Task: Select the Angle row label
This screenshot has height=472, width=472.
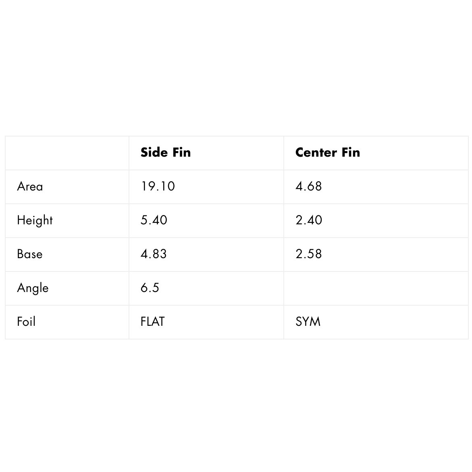Action: pyautogui.click(x=33, y=288)
